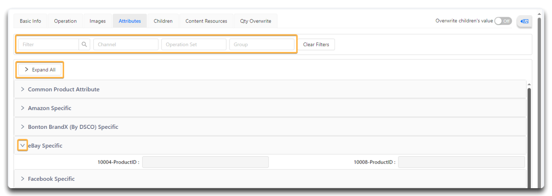Image resolution: width=552 pixels, height=196 pixels.
Task: Click the 10004-ProductID input field
Action: (205, 162)
